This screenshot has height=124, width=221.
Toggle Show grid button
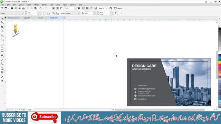tap(87, 8)
